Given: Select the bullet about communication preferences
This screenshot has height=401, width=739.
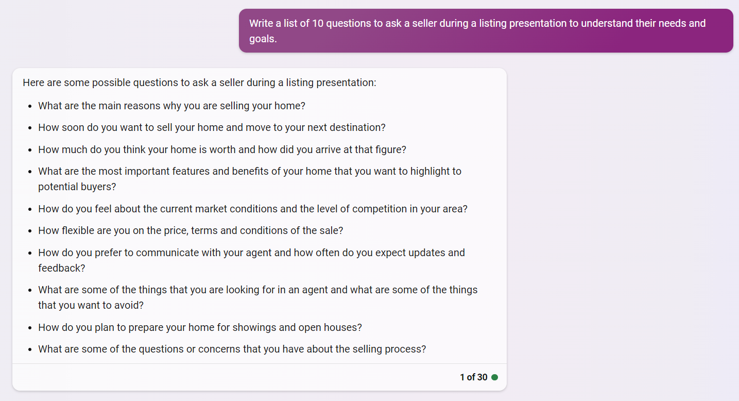Looking at the screenshot, I should (251, 260).
